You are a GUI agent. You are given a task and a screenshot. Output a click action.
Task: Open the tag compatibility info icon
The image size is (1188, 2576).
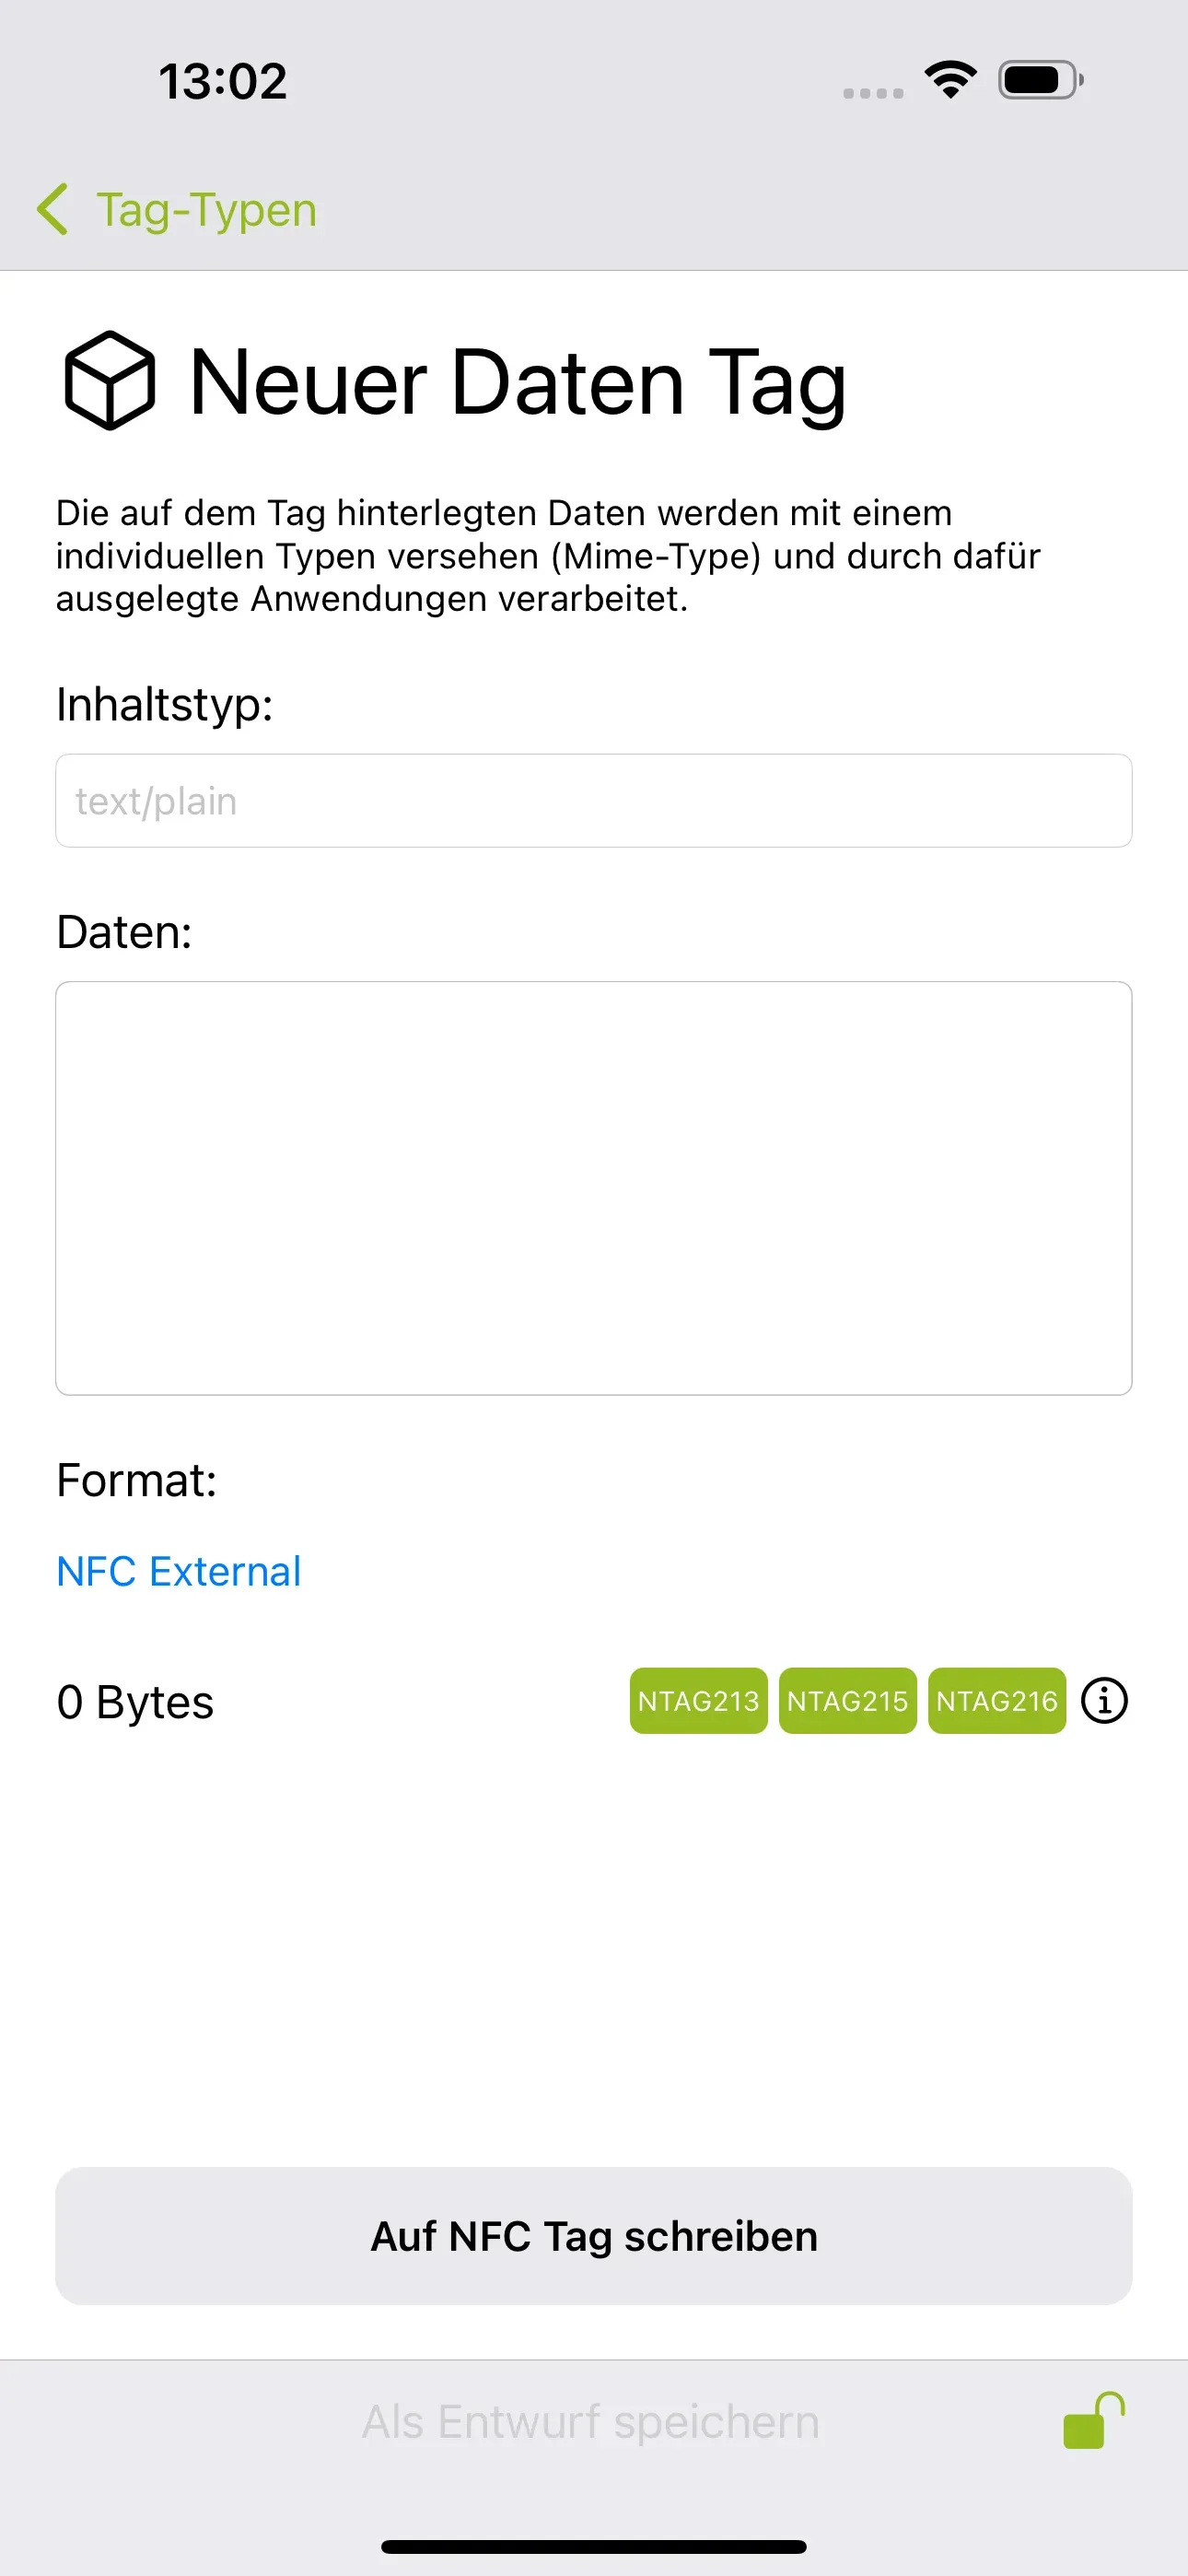pyautogui.click(x=1104, y=1700)
